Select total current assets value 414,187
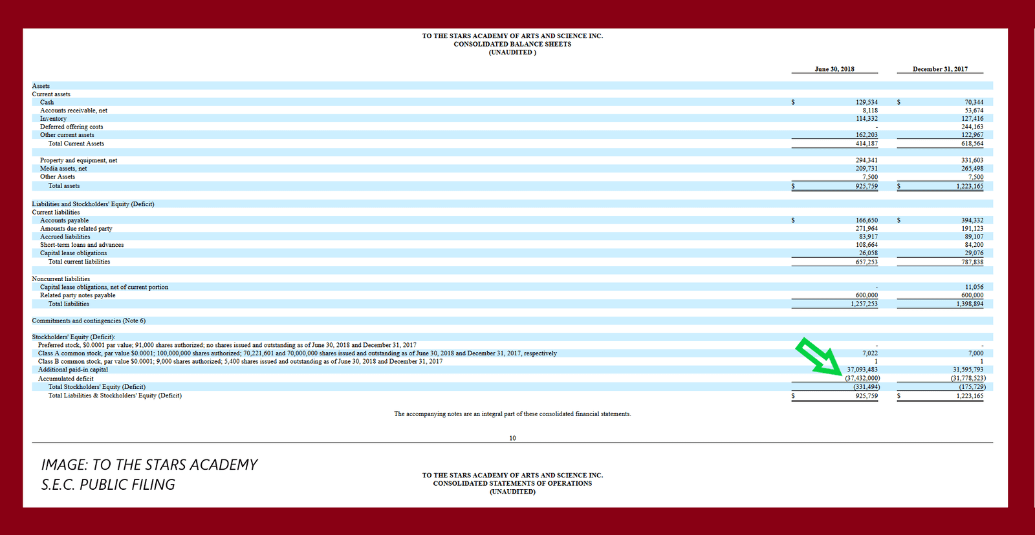1035x535 pixels. click(x=867, y=143)
